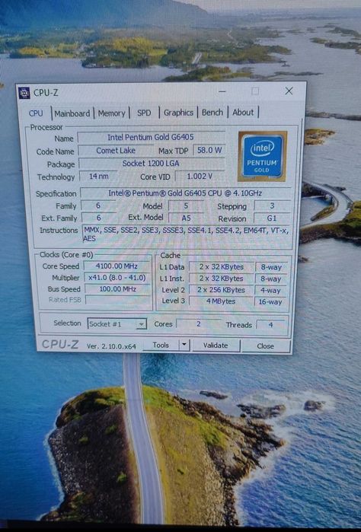
Task: Click the Core Speed value 4100.00 MHz
Action: click(117, 266)
